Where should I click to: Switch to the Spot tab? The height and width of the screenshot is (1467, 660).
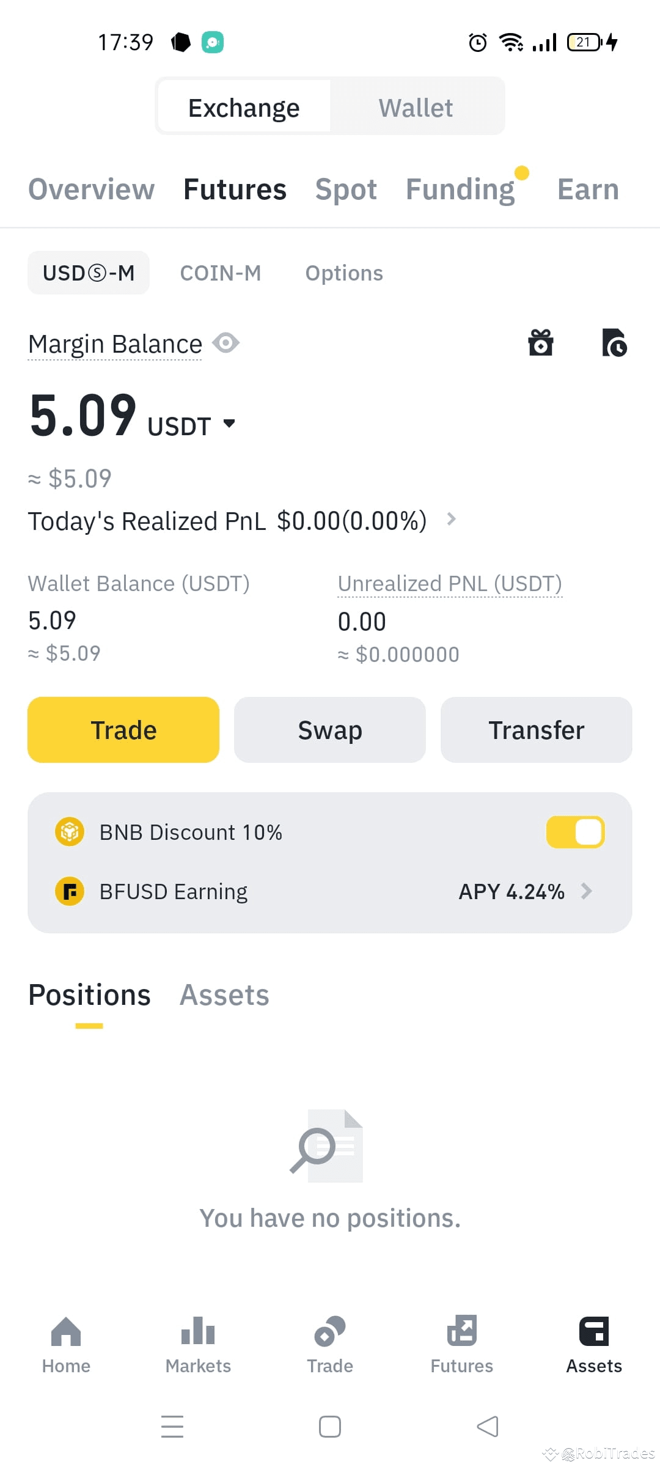pos(346,189)
